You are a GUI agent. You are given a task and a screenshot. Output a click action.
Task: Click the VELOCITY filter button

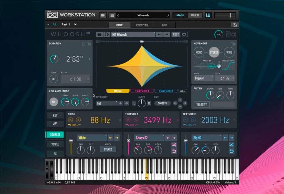click(201, 104)
